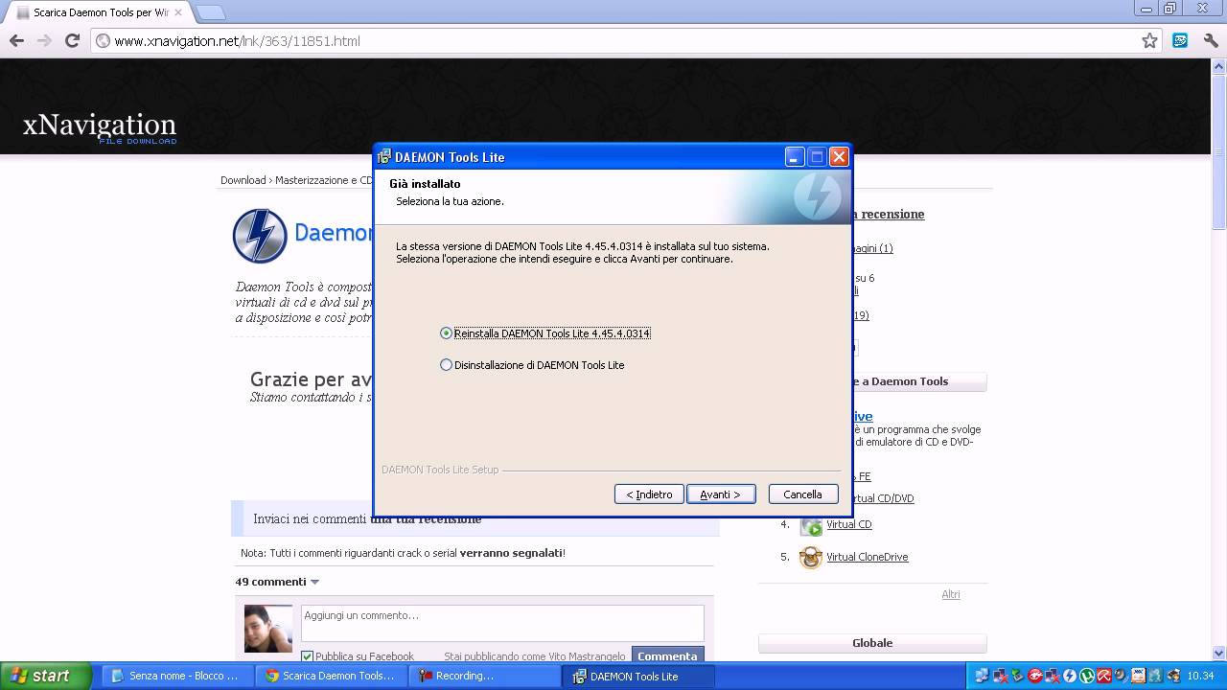
Task: Open the 49 commenti sort dropdown
Action: 314,582
